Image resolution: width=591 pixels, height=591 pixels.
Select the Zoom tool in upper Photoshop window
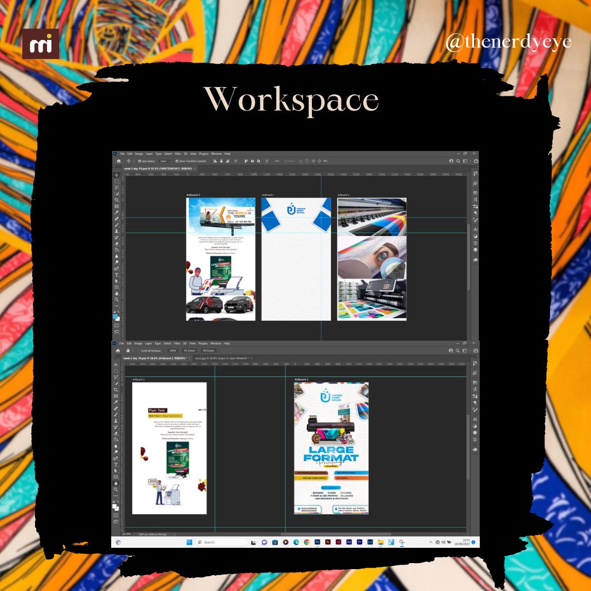coord(117,300)
